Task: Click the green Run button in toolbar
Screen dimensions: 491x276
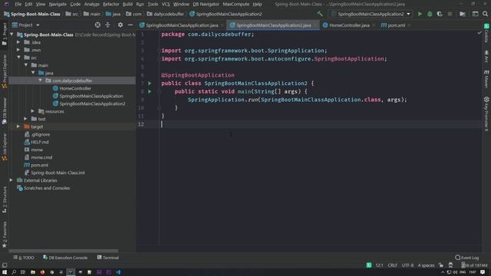Action: click(420, 14)
